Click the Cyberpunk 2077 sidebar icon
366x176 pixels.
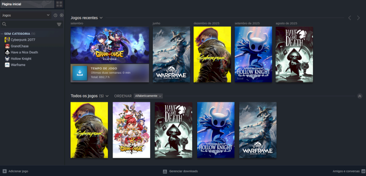7,40
